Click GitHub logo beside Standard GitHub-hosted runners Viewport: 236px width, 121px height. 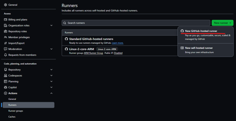click(66, 39)
